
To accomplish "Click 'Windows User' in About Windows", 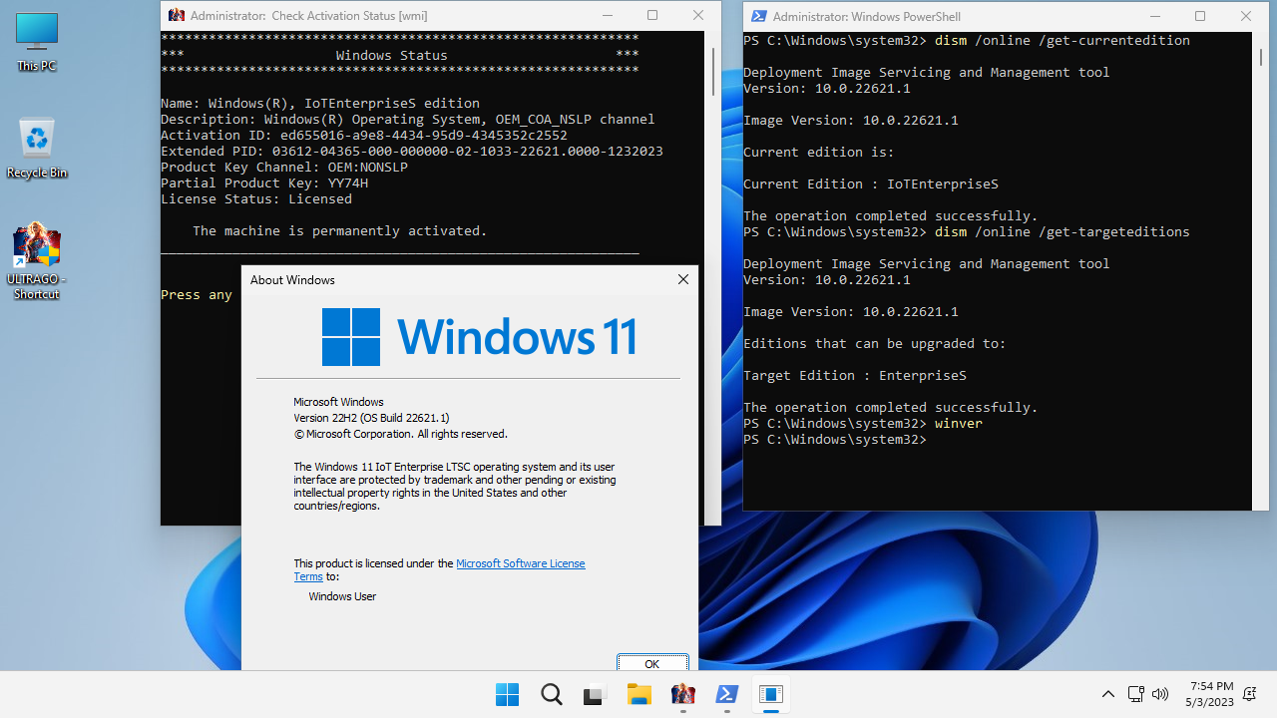I will coord(342,596).
